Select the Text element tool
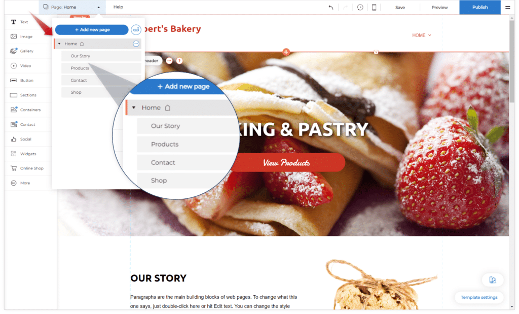This screenshot has width=519, height=314. pyautogui.click(x=19, y=22)
